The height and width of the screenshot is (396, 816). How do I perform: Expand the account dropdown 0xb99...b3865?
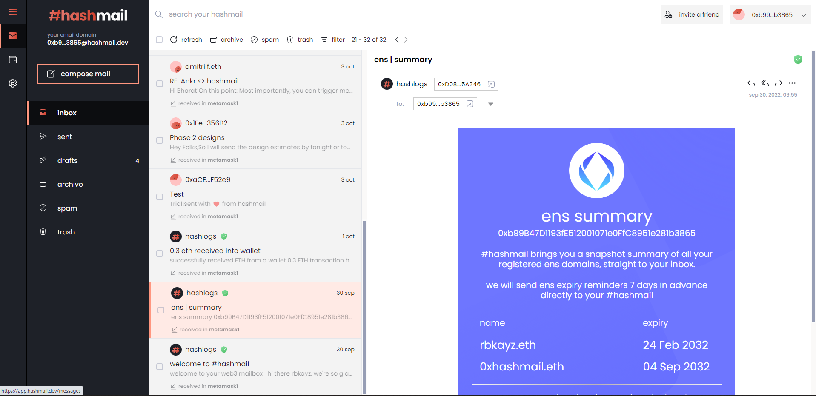(x=804, y=15)
